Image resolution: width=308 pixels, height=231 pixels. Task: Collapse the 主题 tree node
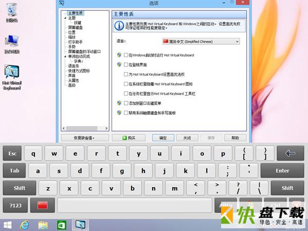coord(65,18)
